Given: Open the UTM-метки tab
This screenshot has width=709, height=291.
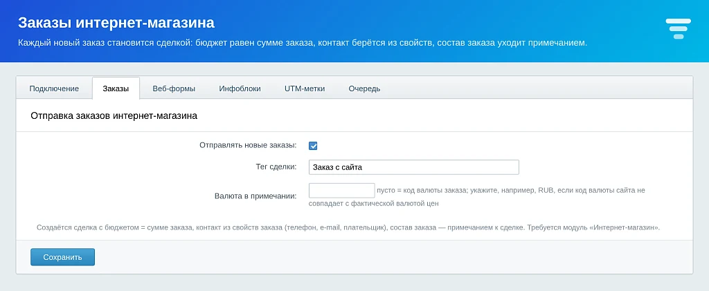Looking at the screenshot, I should [x=305, y=88].
